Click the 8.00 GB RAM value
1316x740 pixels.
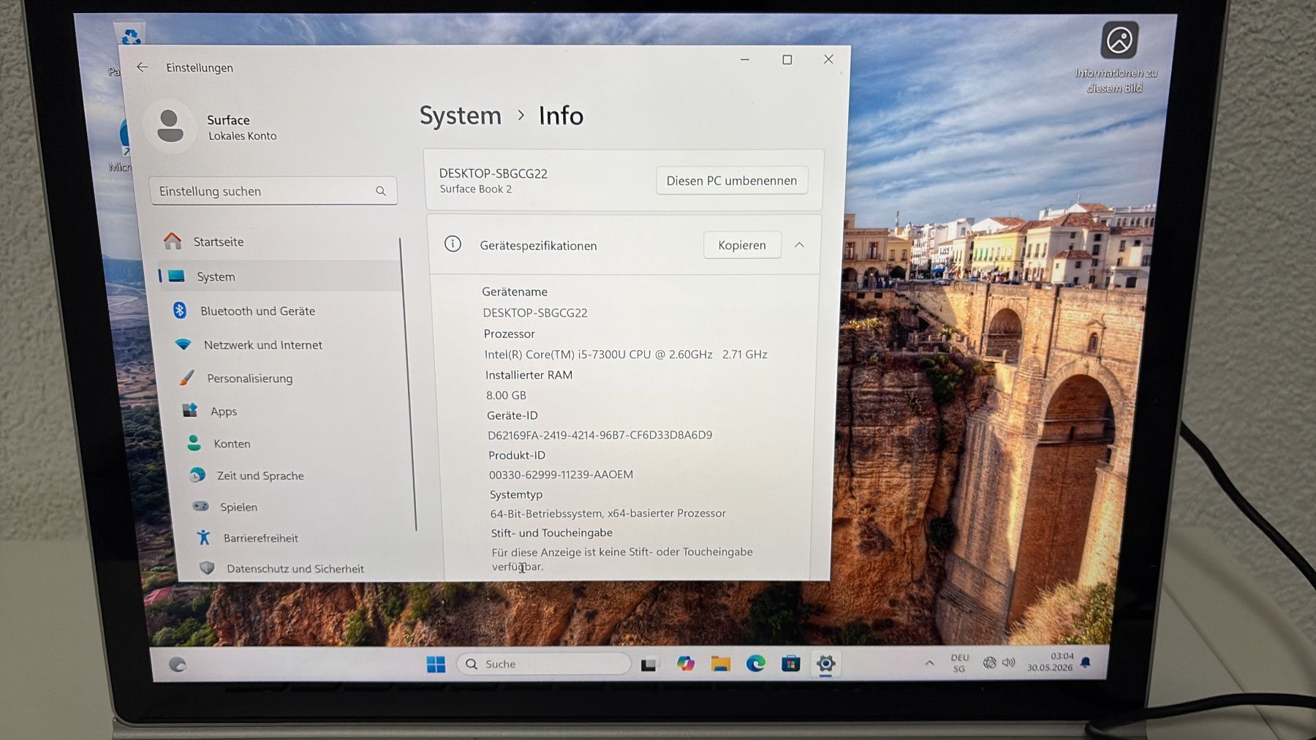(506, 395)
